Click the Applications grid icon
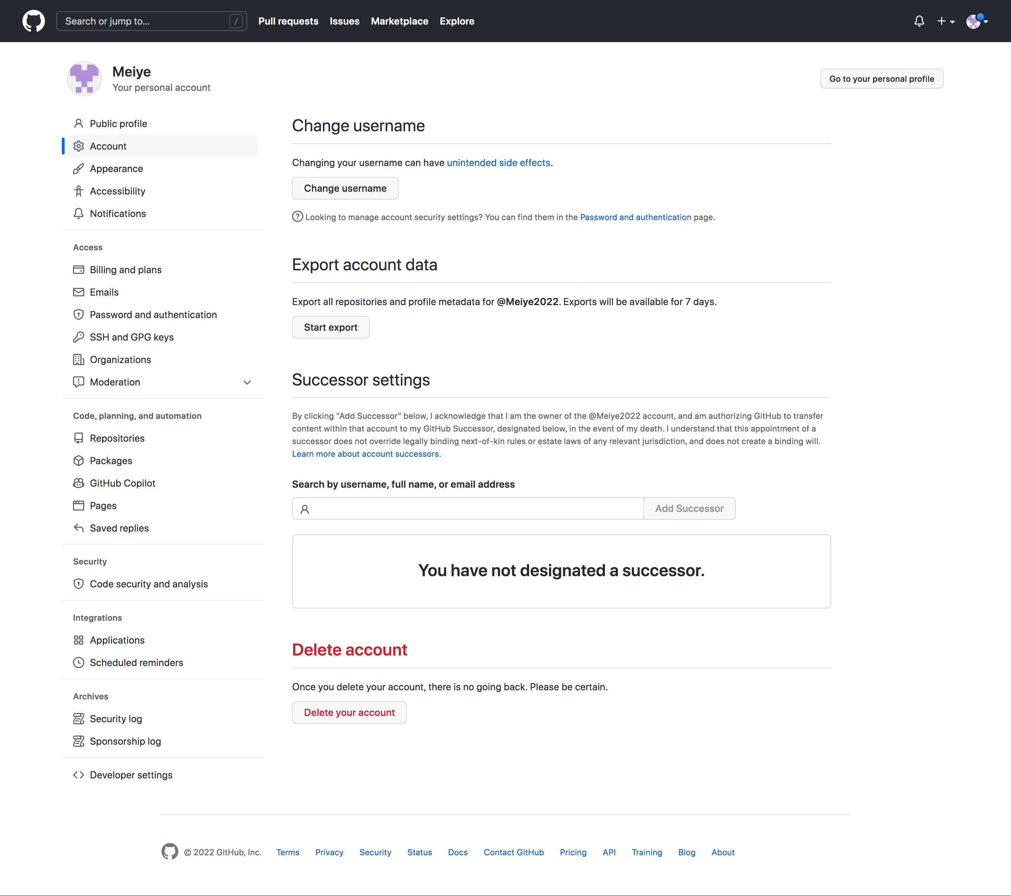 point(79,640)
